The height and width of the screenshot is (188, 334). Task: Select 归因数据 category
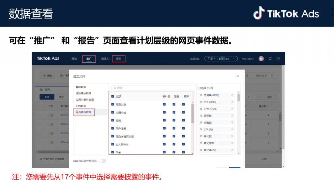(81, 106)
